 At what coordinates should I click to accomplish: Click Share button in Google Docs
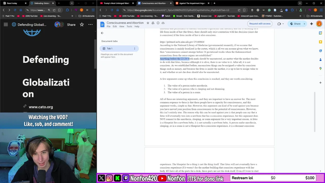pyautogui.click(x=295, y=24)
